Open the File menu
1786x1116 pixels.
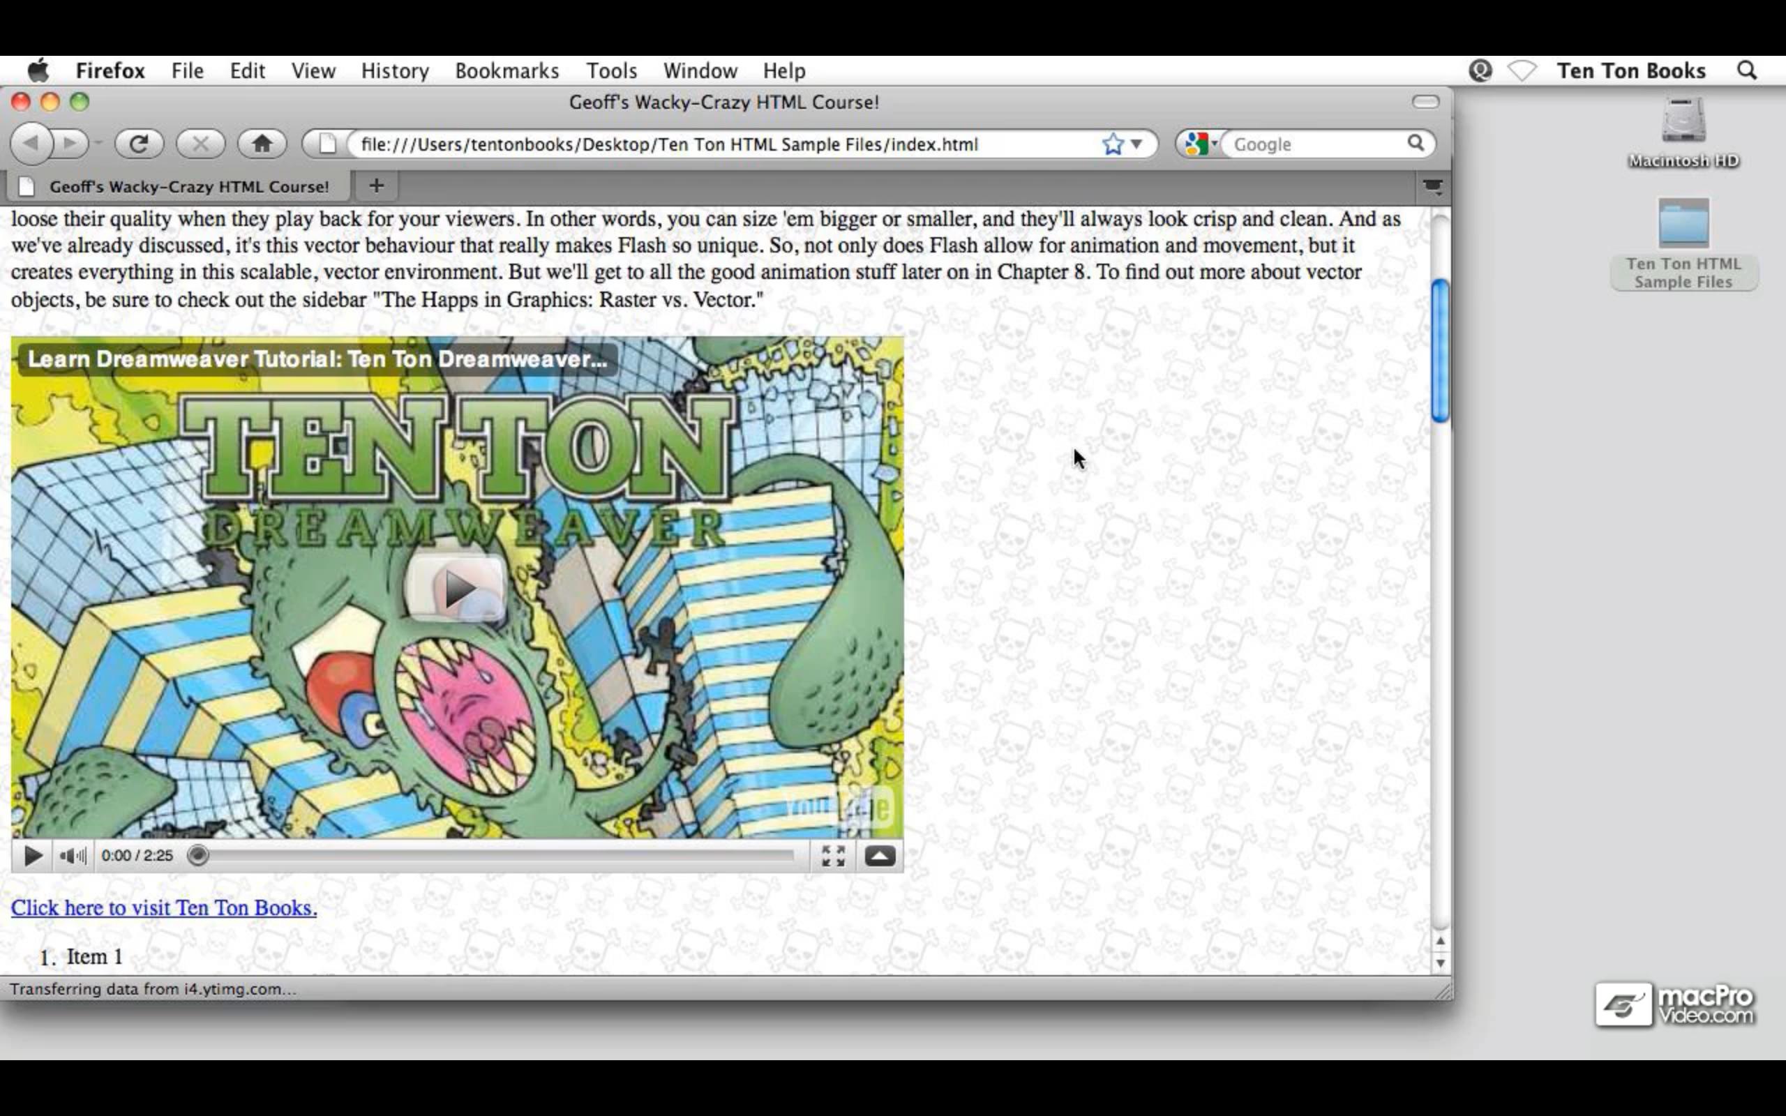[x=188, y=71]
